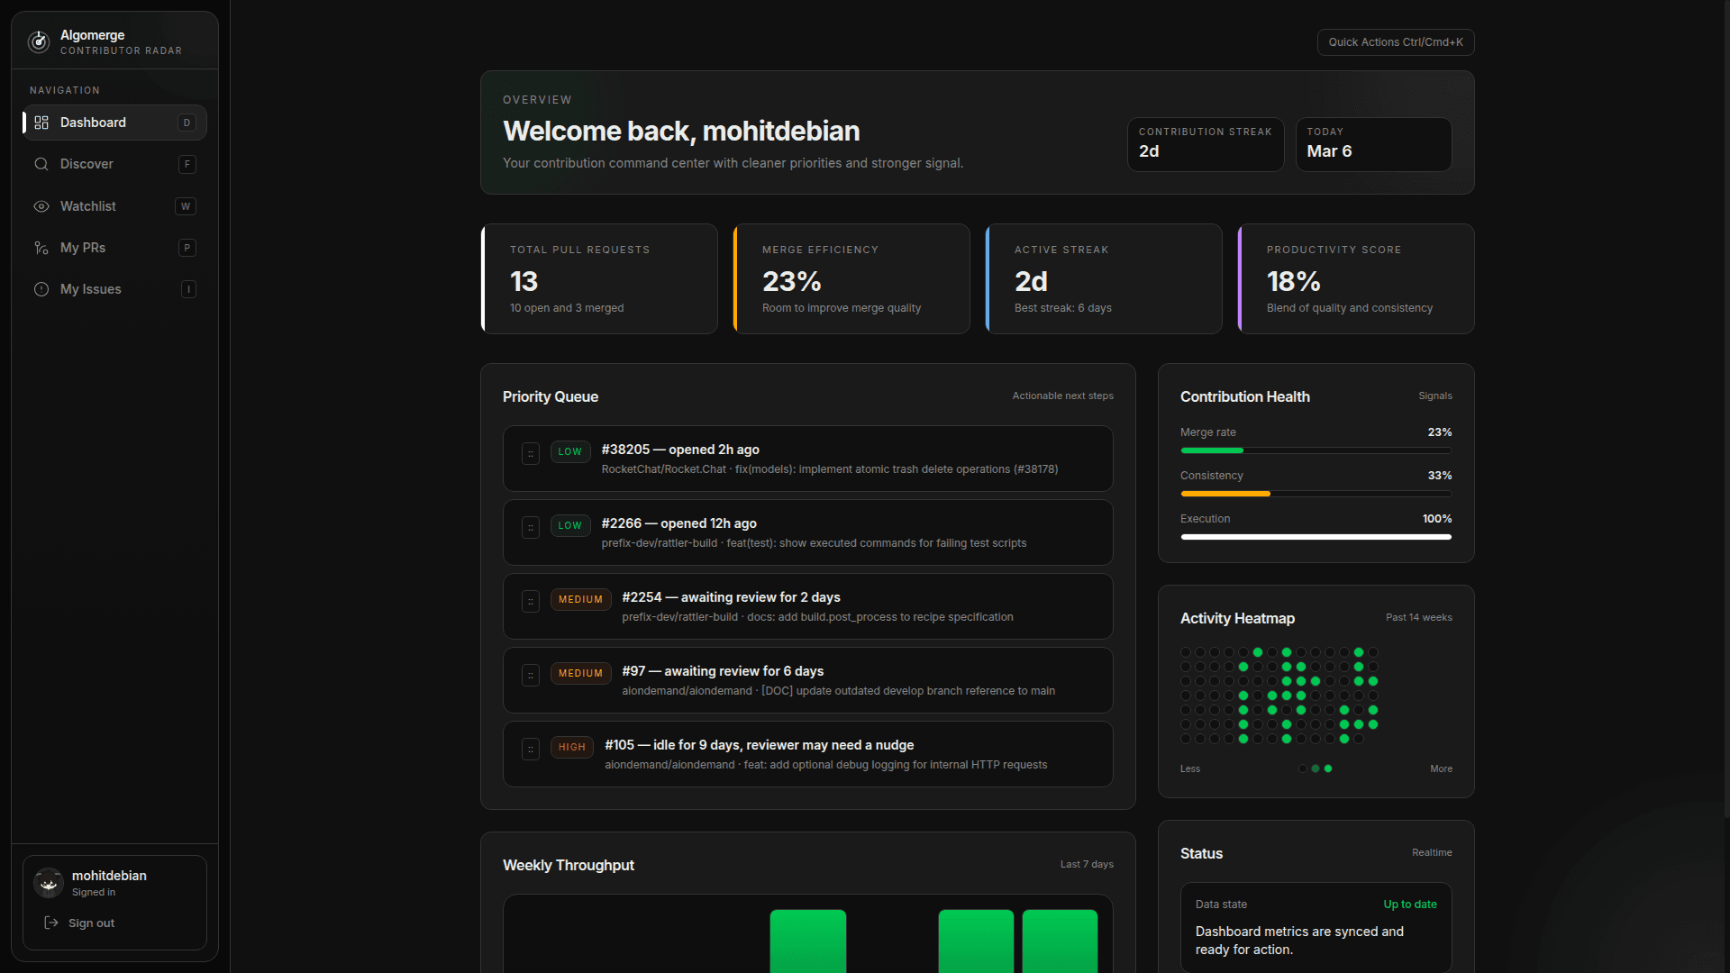Viewport: 1730px width, 973px height.
Task: Click the Discover magnifier icon
Action: tap(41, 164)
